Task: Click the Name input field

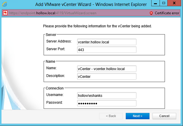Action: pos(106,69)
